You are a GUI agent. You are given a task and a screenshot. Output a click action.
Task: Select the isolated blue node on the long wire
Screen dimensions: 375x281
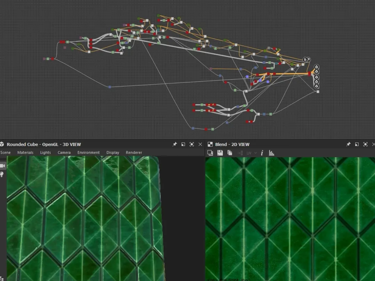[x=109, y=87]
